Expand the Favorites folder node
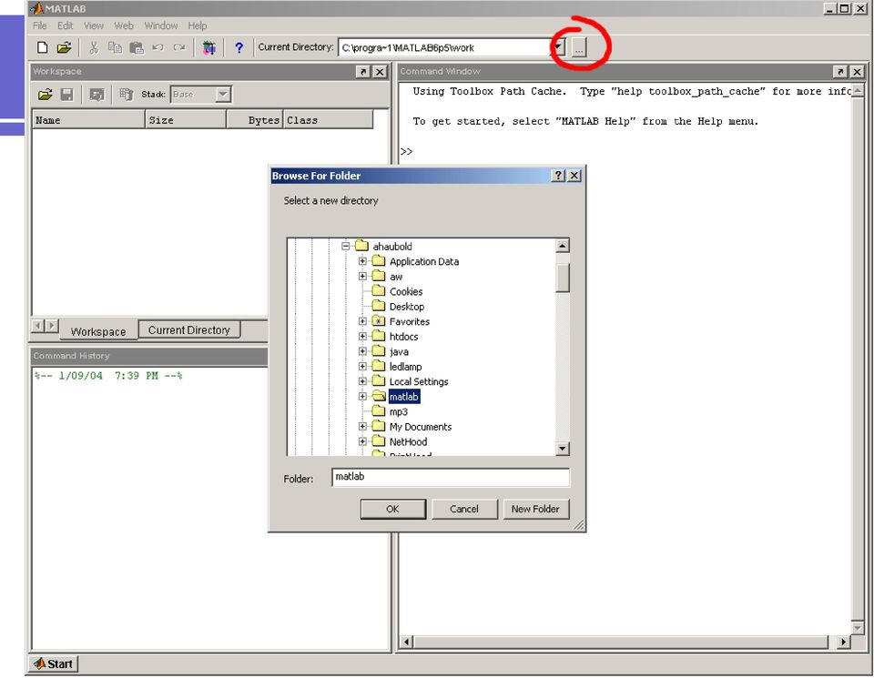Image resolution: width=874 pixels, height=678 pixels. coord(362,321)
